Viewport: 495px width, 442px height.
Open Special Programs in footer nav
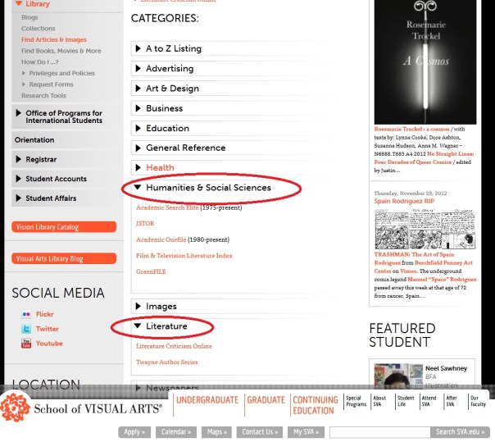point(356,401)
